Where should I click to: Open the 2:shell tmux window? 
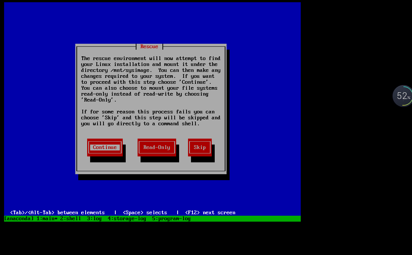click(x=70, y=219)
